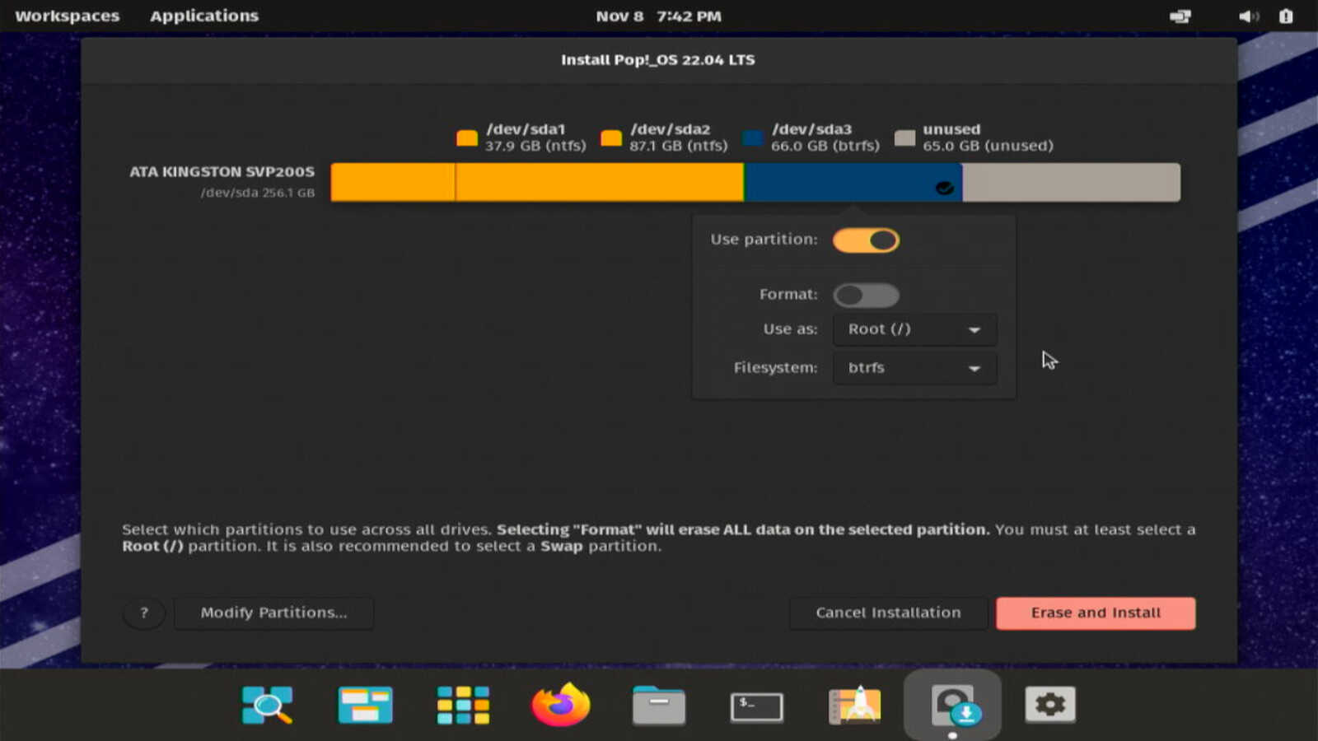Select the Pop!_OS installer icon in dock

pos(953,706)
